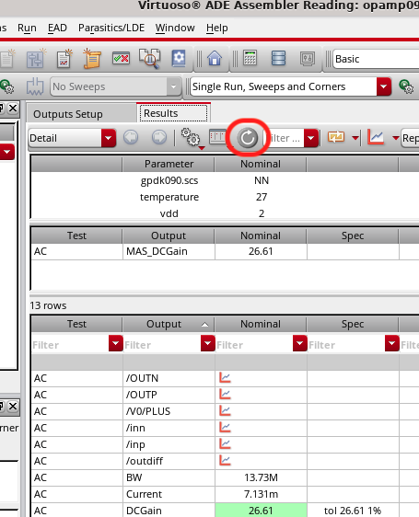Click green run-options gear right of run mode
The height and width of the screenshot is (517, 419).
pyautogui.click(x=406, y=86)
